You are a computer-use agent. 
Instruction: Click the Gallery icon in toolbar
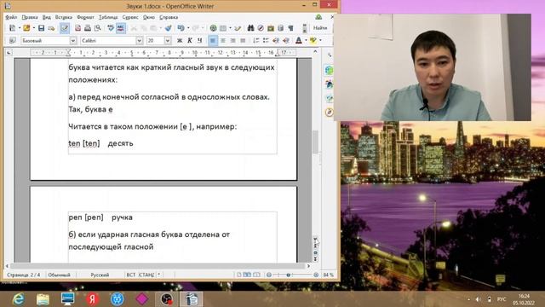point(271,28)
